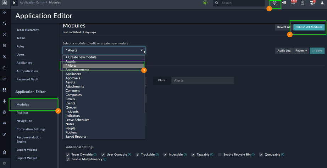Toggle the Trackable checkbox

coord(137,155)
